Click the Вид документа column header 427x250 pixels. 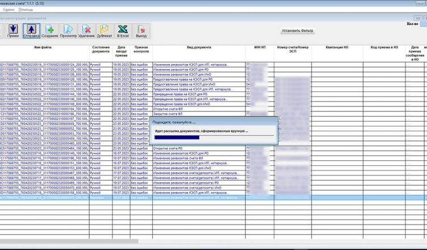click(x=199, y=47)
